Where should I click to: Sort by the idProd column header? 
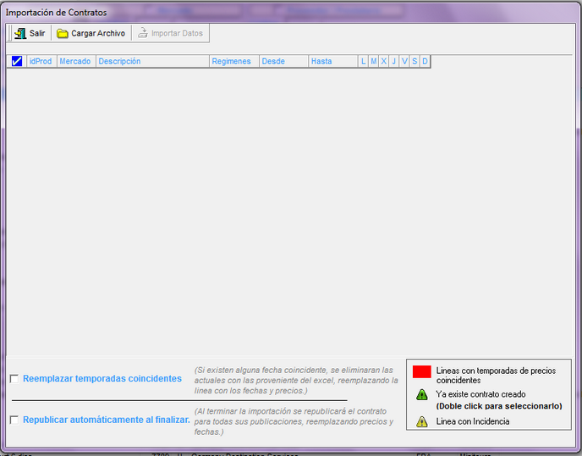41,61
